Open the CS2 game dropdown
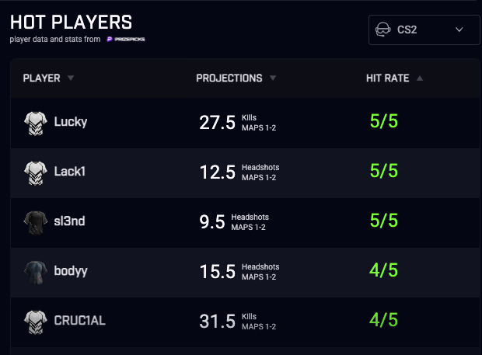The width and height of the screenshot is (482, 355). 424,30
